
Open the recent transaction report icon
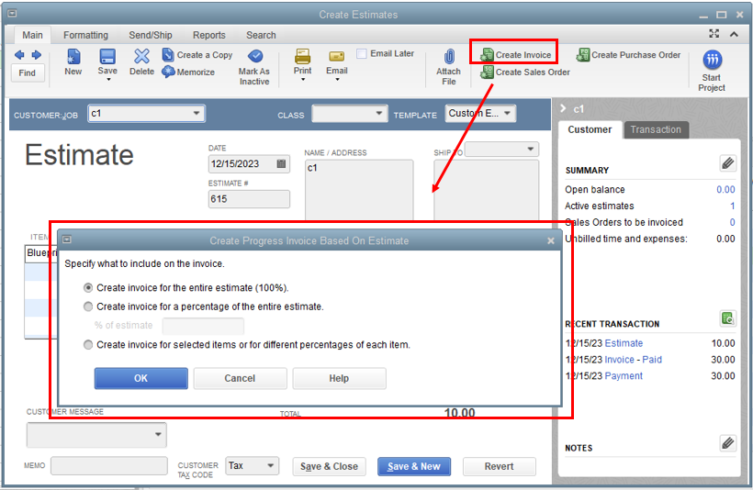click(x=727, y=317)
